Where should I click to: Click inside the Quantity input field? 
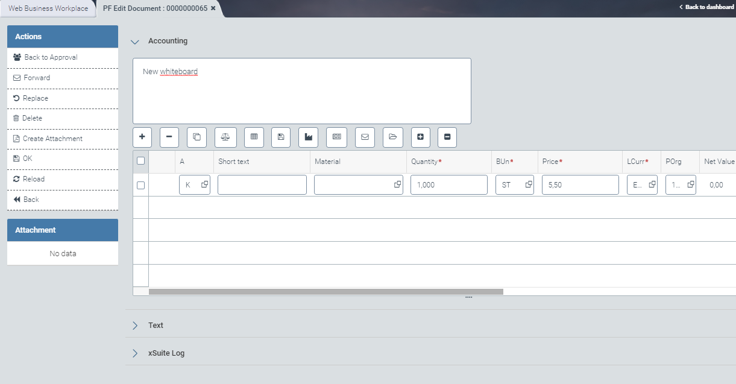pos(448,184)
